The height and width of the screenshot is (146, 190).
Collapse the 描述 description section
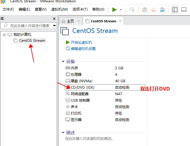(63, 132)
